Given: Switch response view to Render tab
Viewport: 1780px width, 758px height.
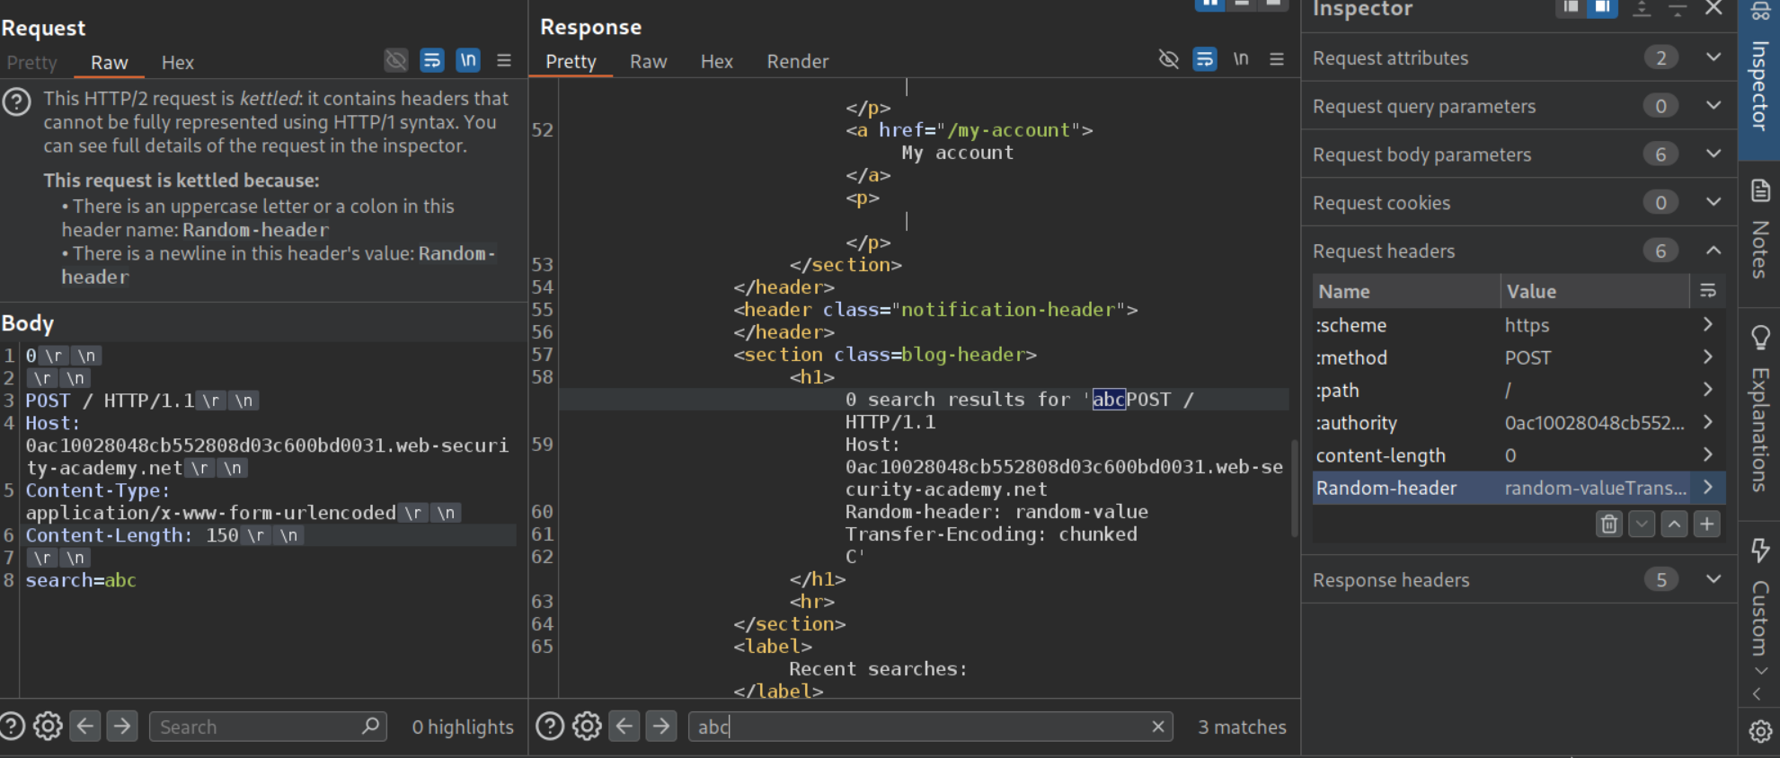Looking at the screenshot, I should [797, 62].
